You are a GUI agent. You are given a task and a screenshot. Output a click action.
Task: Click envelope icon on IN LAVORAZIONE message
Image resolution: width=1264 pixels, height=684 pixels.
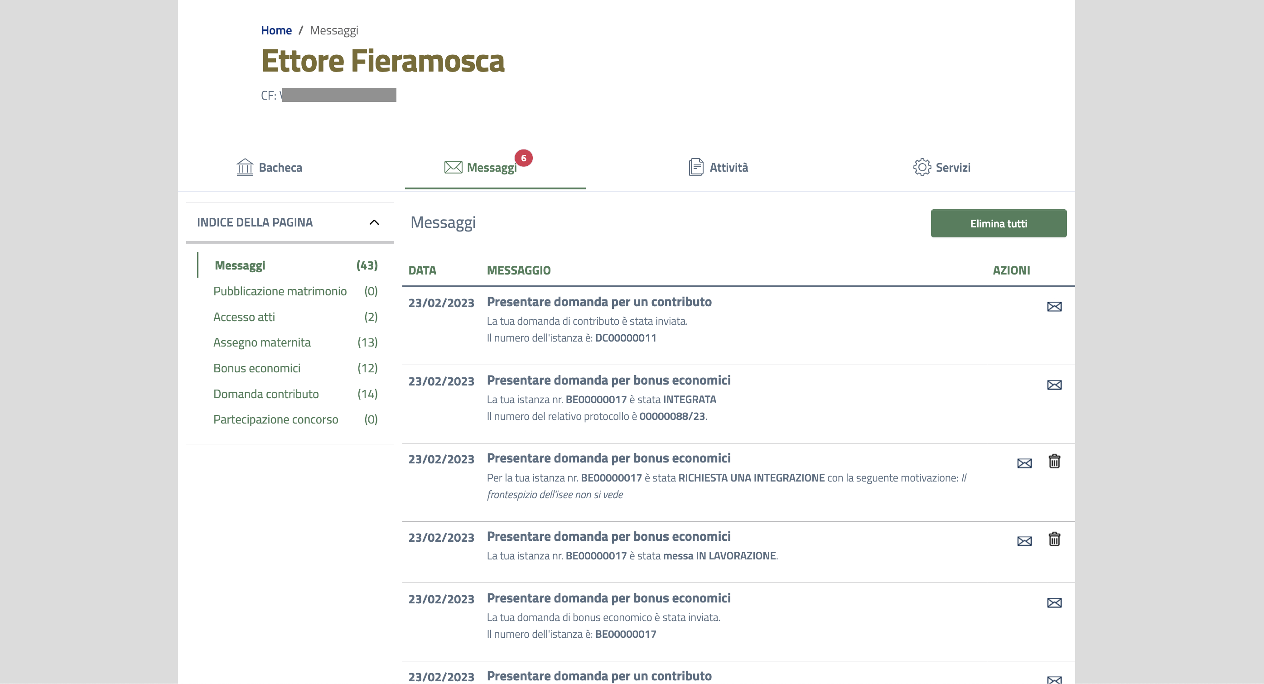click(x=1024, y=541)
